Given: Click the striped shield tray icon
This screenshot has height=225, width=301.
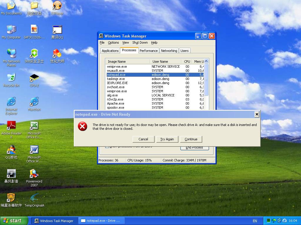Looking at the screenshot, I should point(279,221).
